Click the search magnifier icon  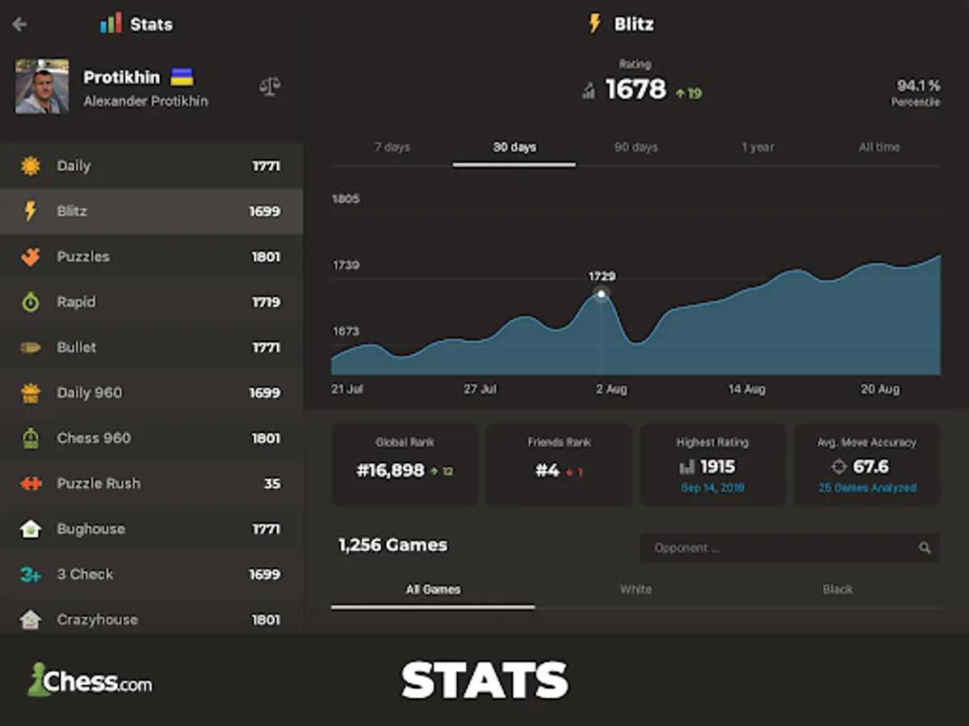(x=925, y=548)
